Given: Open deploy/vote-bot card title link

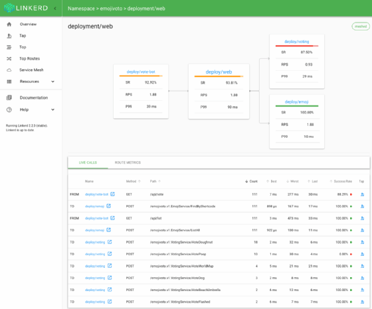Looking at the screenshot, I should [x=141, y=72].
